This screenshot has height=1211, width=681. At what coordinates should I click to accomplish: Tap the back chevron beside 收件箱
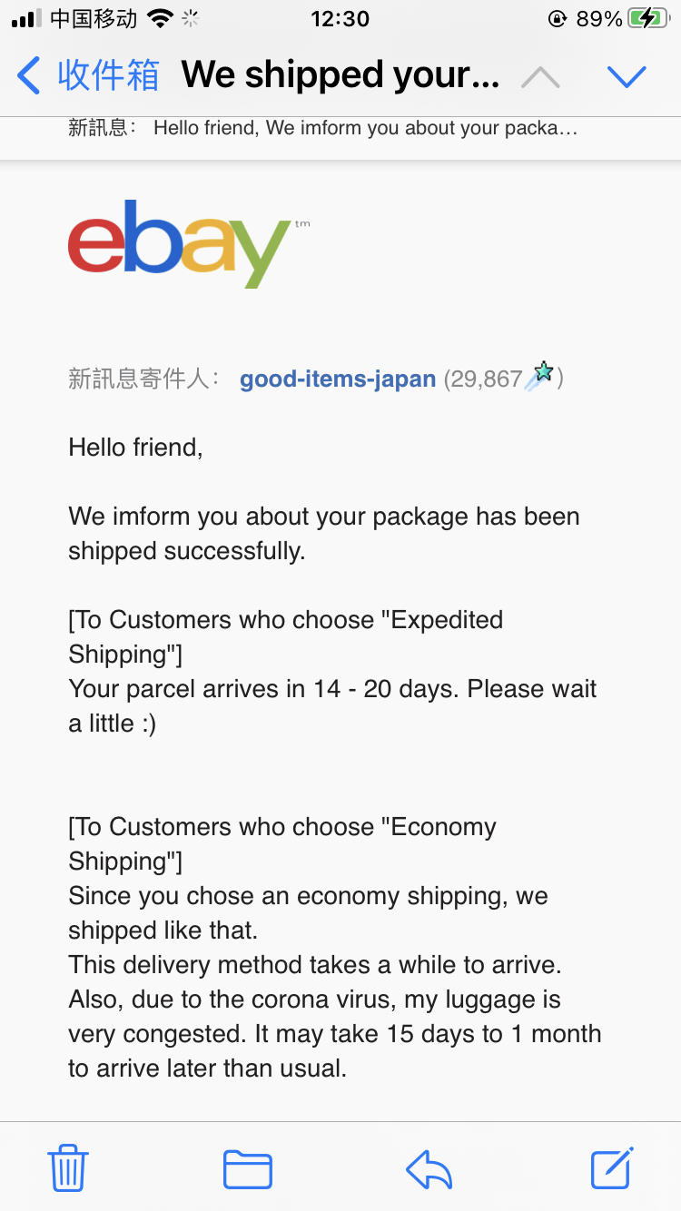coord(29,75)
